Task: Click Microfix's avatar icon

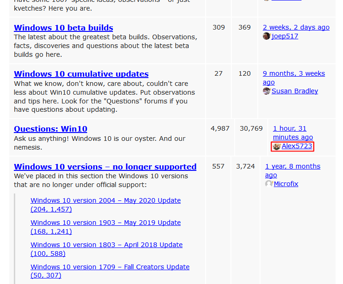Action: (x=269, y=184)
